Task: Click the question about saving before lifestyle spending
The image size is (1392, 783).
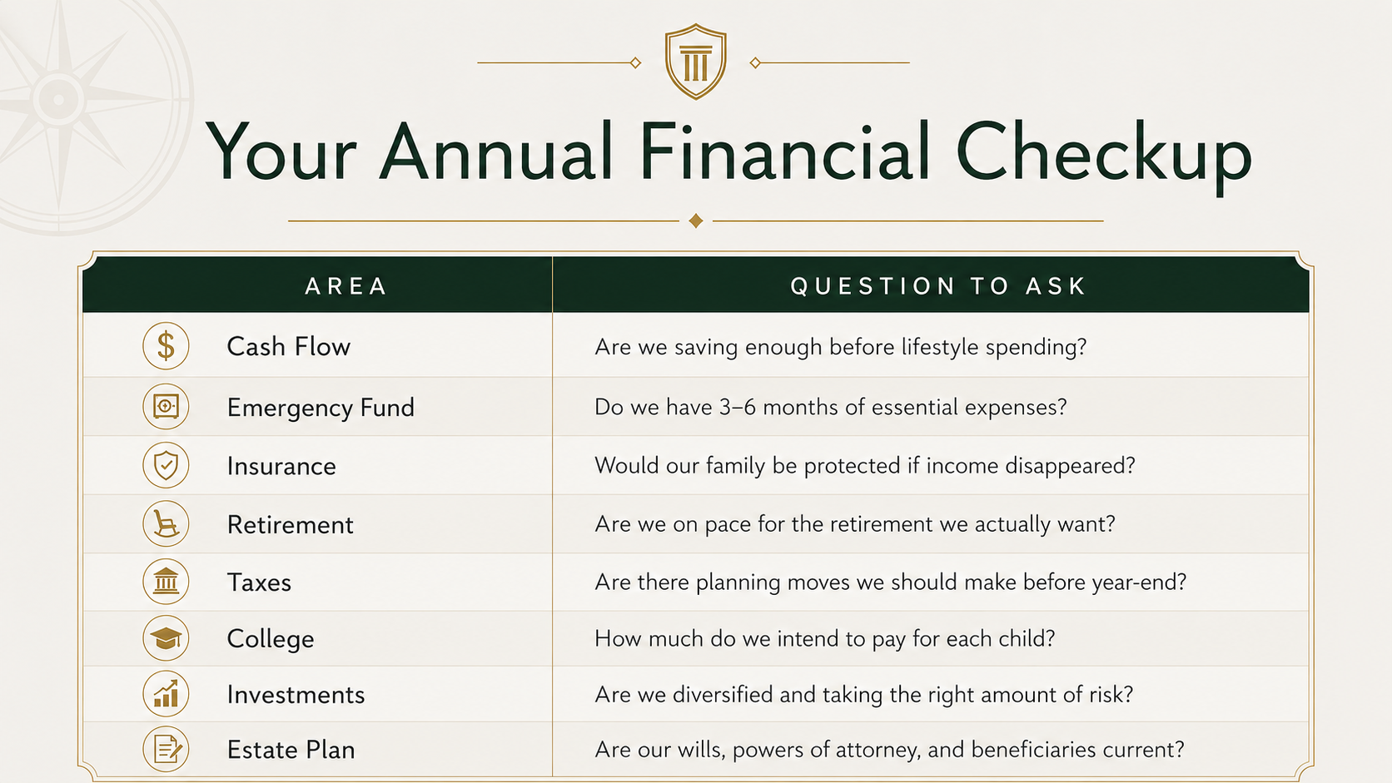Action: pyautogui.click(x=841, y=347)
